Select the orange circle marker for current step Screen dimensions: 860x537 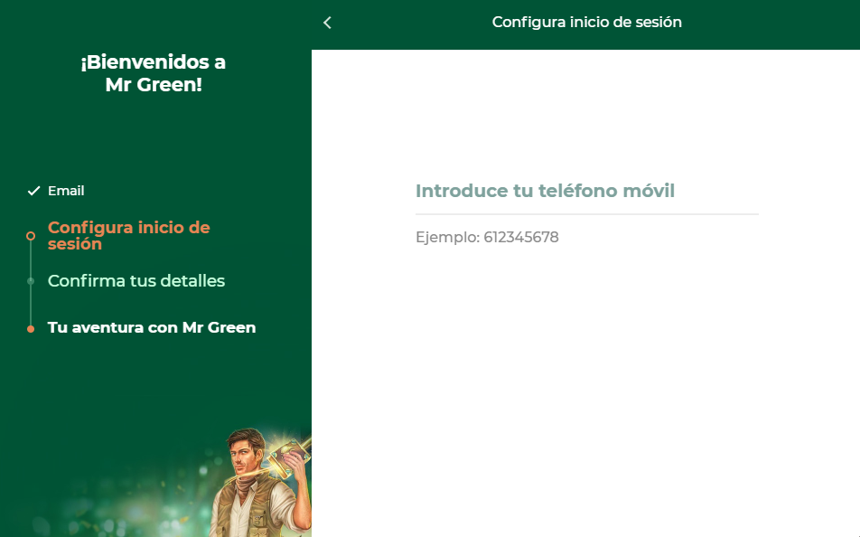(31, 236)
